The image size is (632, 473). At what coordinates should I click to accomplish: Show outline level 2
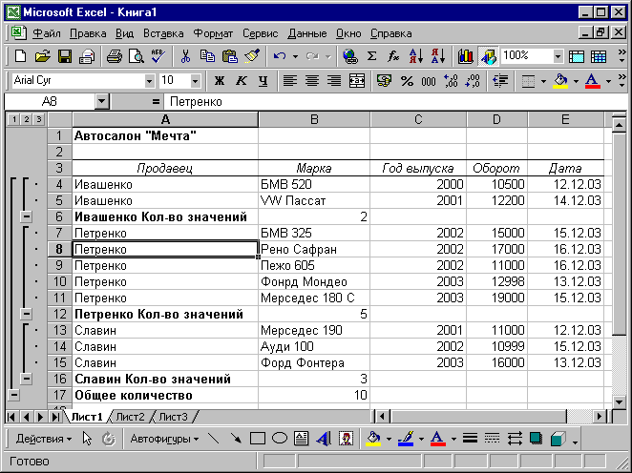(26, 119)
